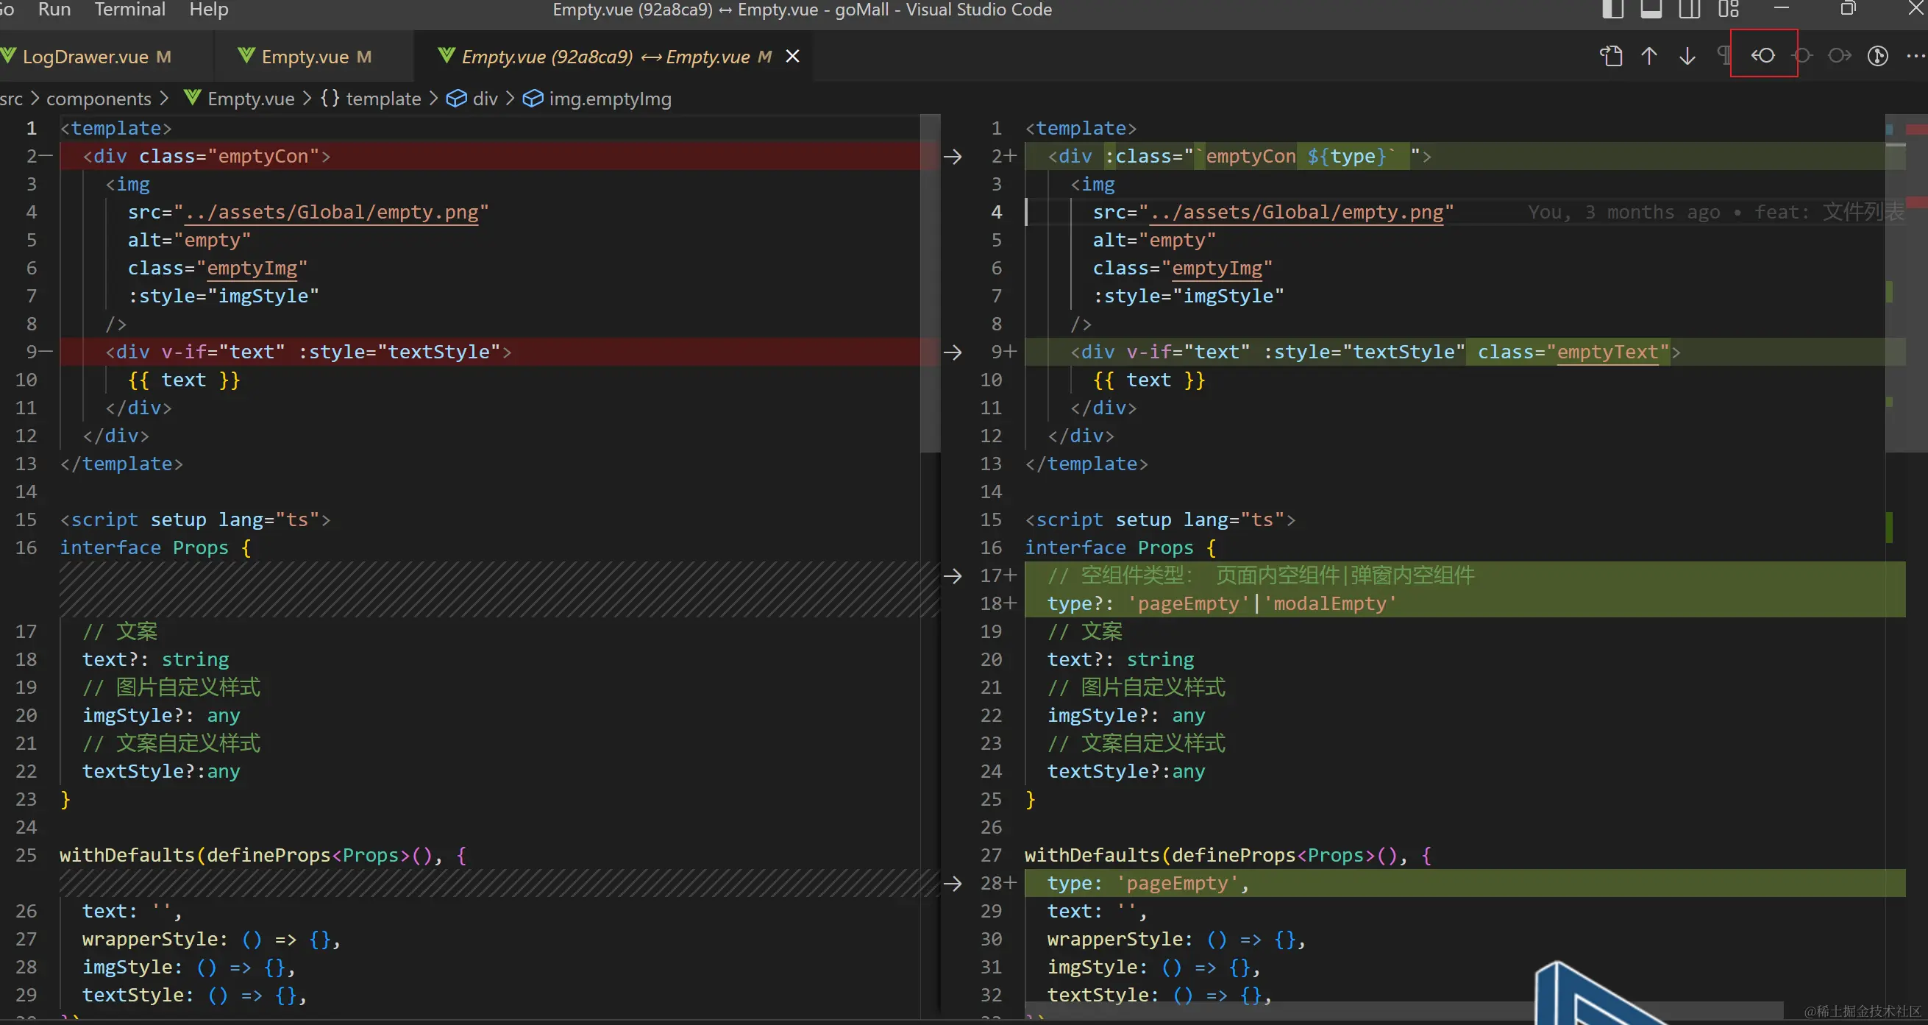Open the Help menu
Screen dimensions: 1928x1025
[x=208, y=10]
